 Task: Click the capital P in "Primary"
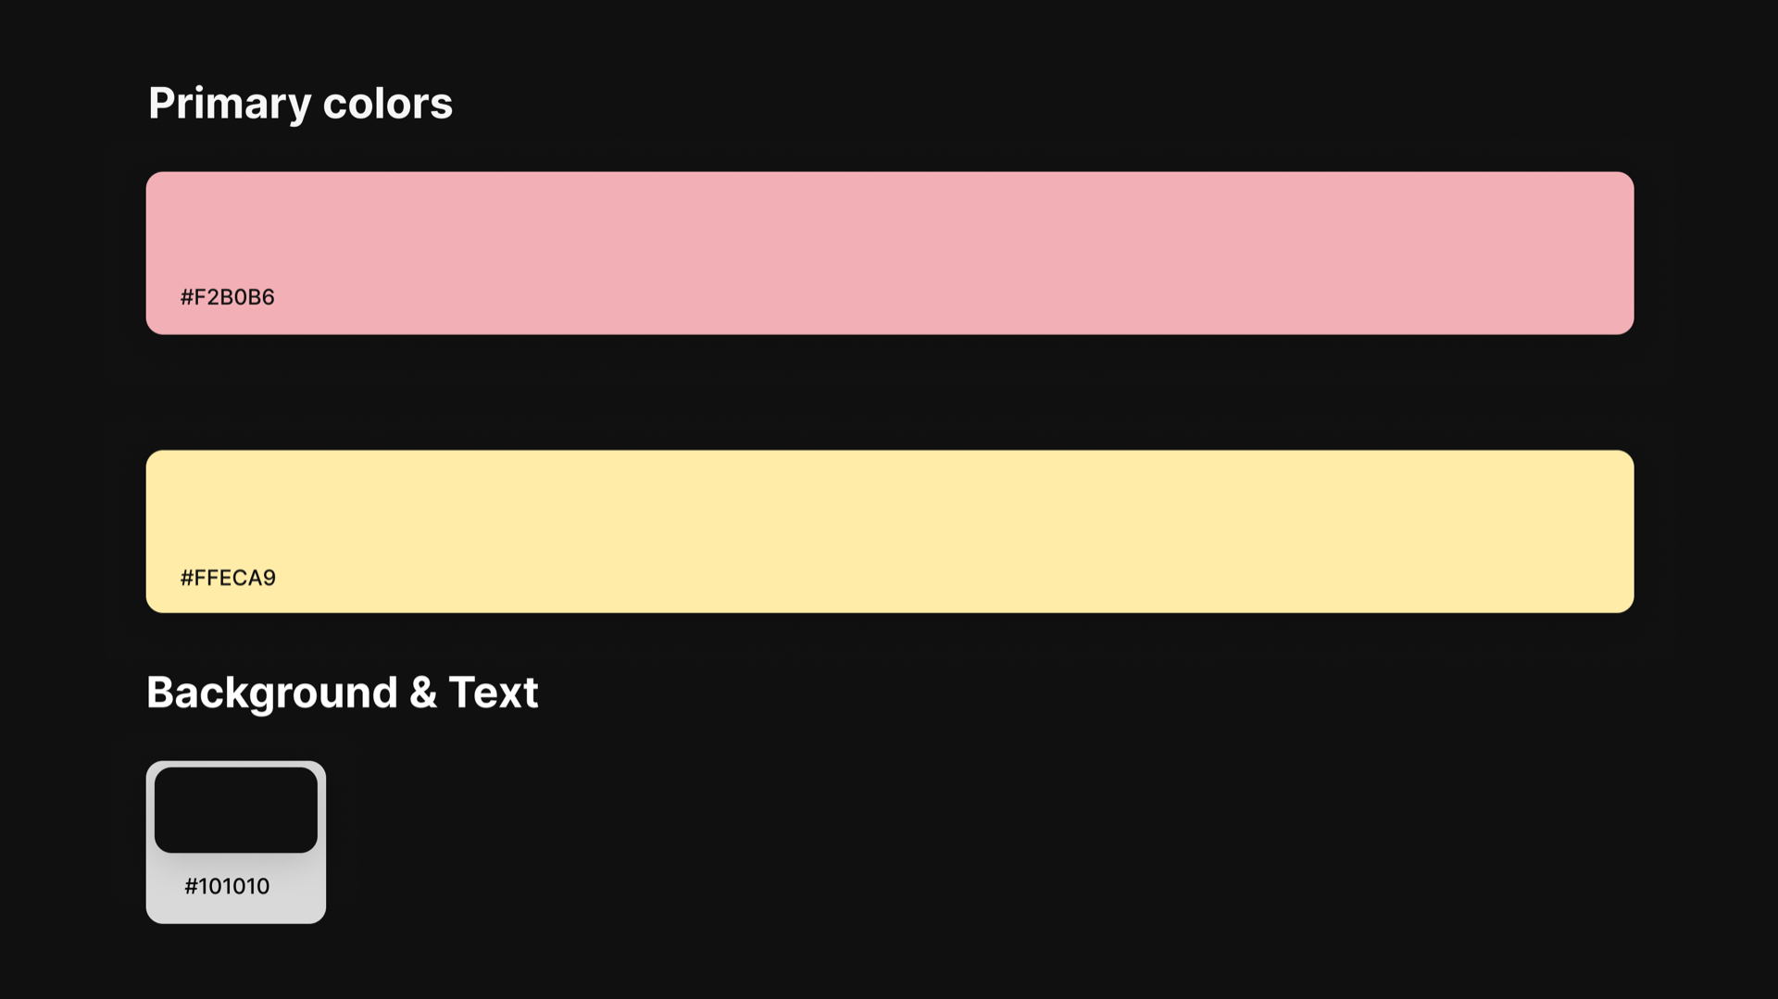161,103
